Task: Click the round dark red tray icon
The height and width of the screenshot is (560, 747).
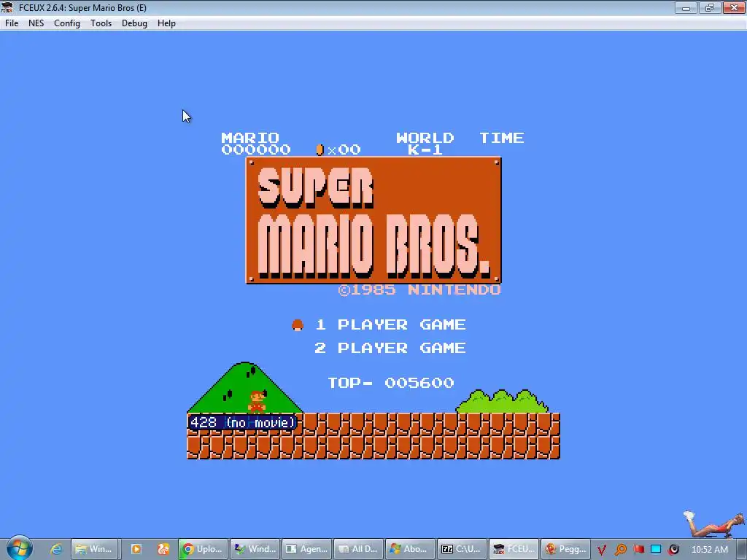Action: 673,550
